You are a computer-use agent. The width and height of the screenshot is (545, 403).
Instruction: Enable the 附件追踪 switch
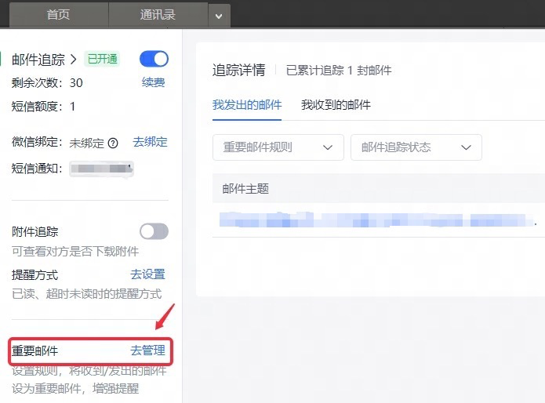[x=154, y=231]
